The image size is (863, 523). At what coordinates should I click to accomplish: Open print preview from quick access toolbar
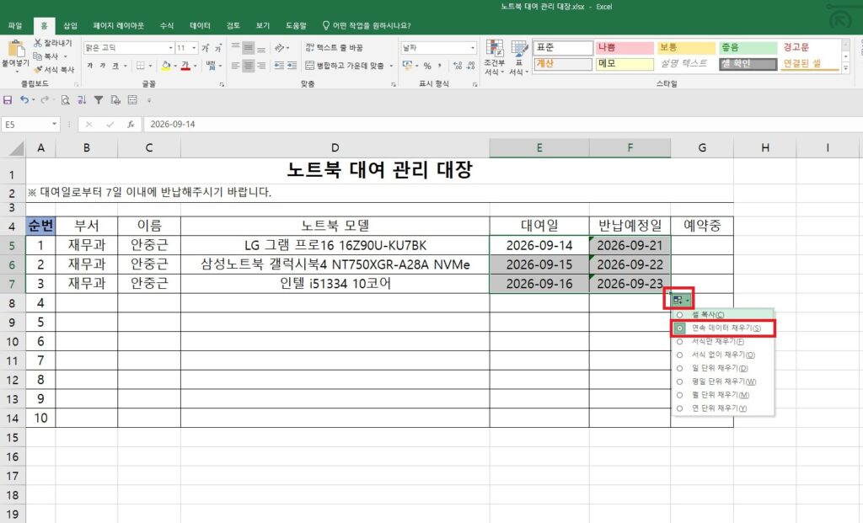coord(65,100)
